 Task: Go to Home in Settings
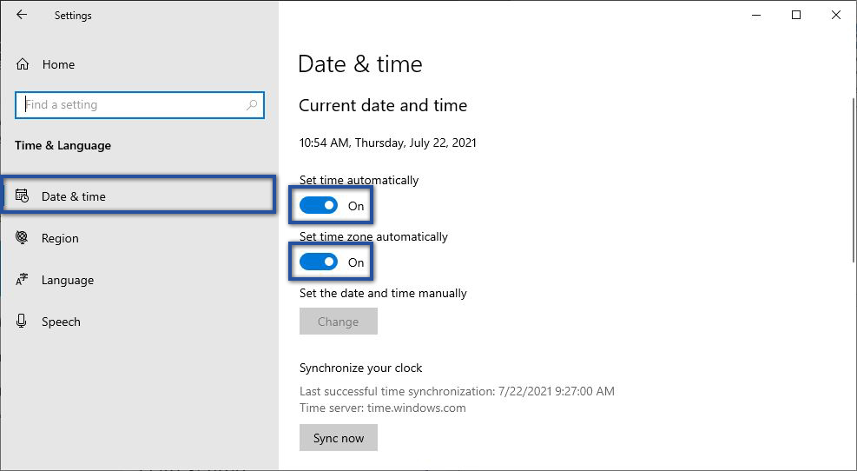tap(58, 64)
